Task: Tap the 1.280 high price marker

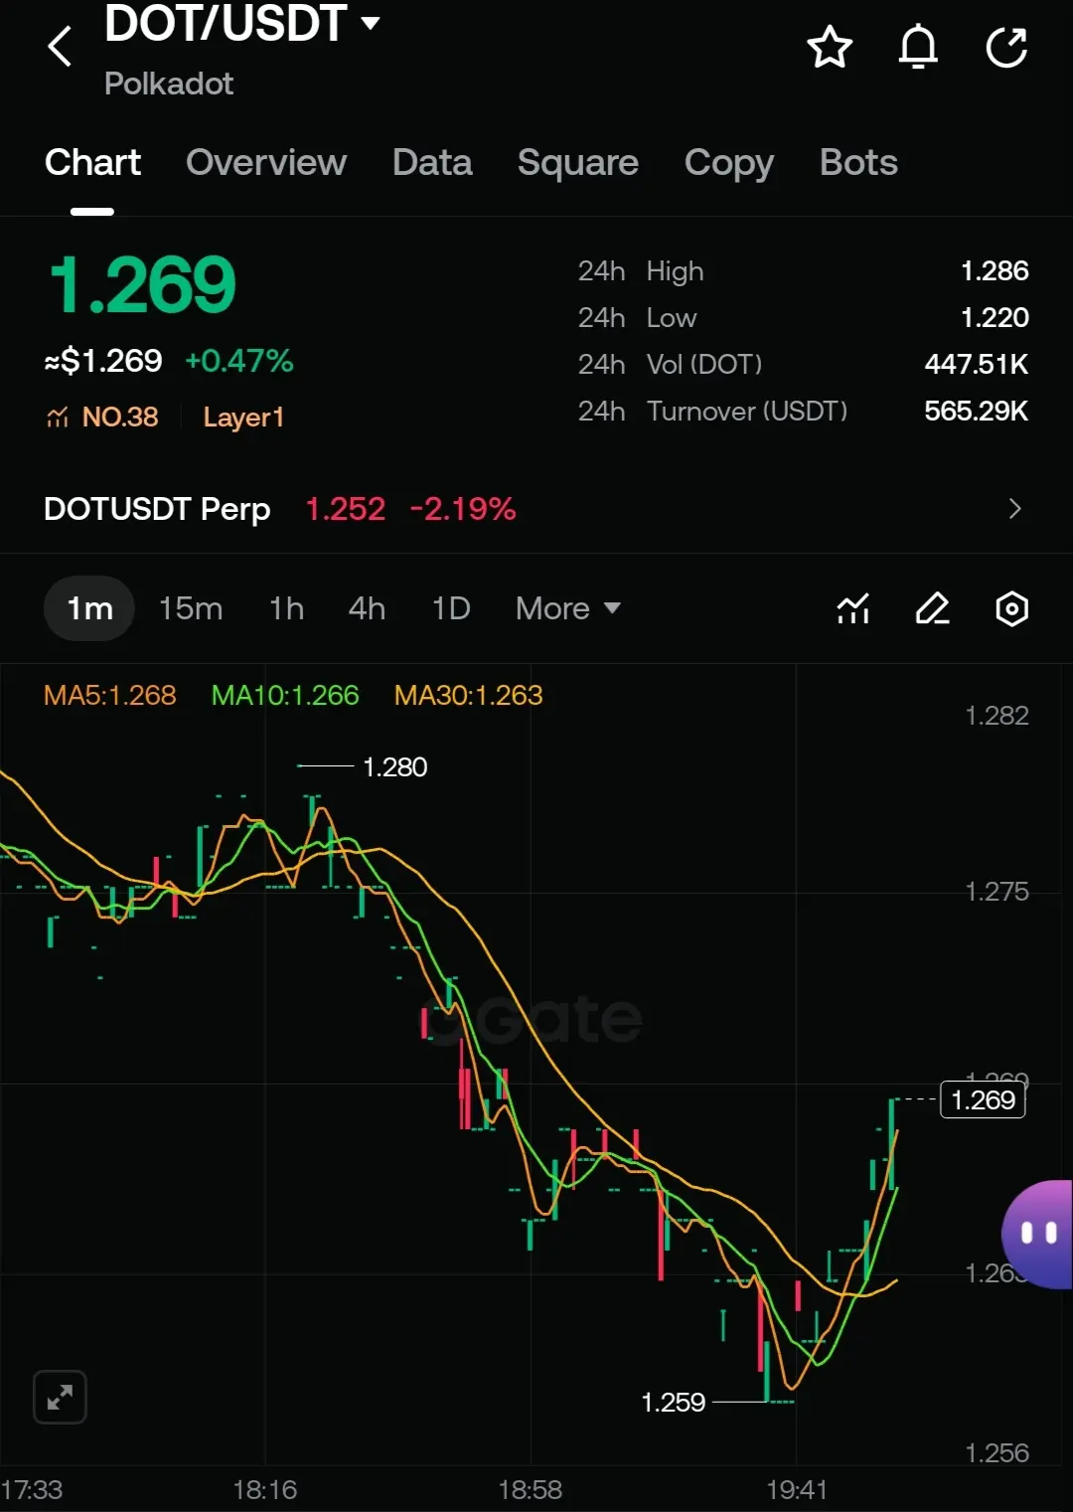Action: (394, 767)
